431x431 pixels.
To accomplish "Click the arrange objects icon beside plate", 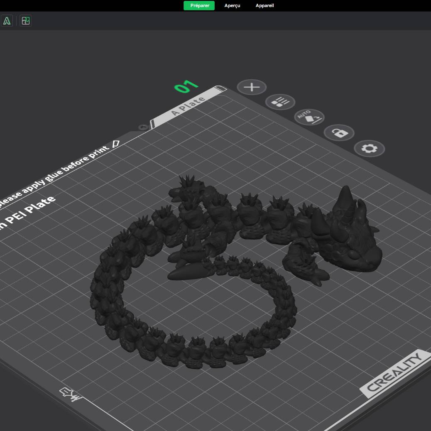I will (x=280, y=102).
